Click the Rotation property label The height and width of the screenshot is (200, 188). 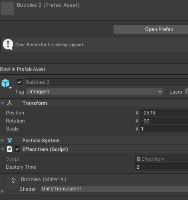click(x=15, y=121)
